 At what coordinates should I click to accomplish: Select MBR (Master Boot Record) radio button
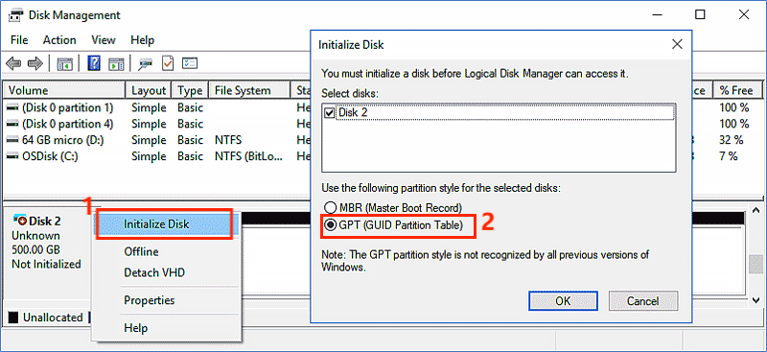pyautogui.click(x=331, y=208)
